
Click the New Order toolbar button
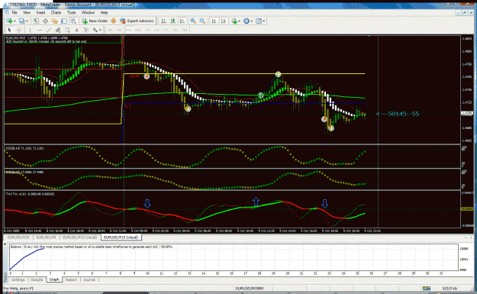click(x=95, y=21)
